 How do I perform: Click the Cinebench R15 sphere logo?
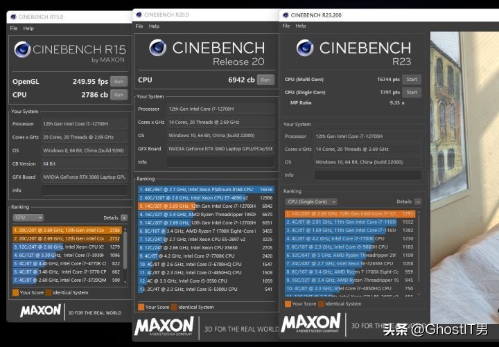click(22, 51)
